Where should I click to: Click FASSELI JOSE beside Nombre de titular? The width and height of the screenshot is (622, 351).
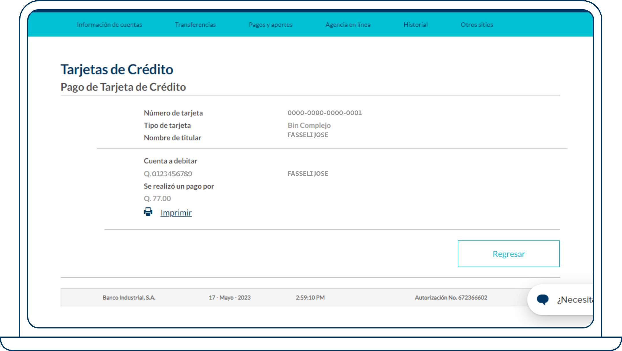(308, 135)
